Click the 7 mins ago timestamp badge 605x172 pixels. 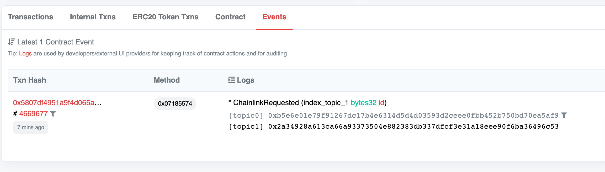tap(31, 128)
